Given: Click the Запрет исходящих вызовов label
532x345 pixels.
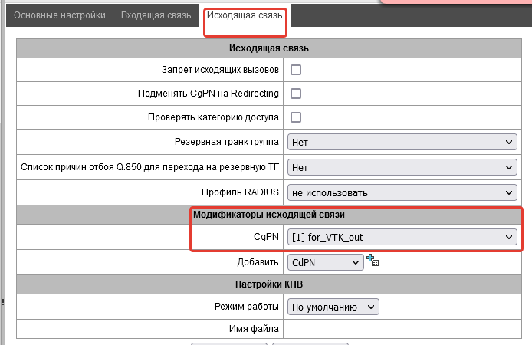Looking at the screenshot, I should coord(220,70).
